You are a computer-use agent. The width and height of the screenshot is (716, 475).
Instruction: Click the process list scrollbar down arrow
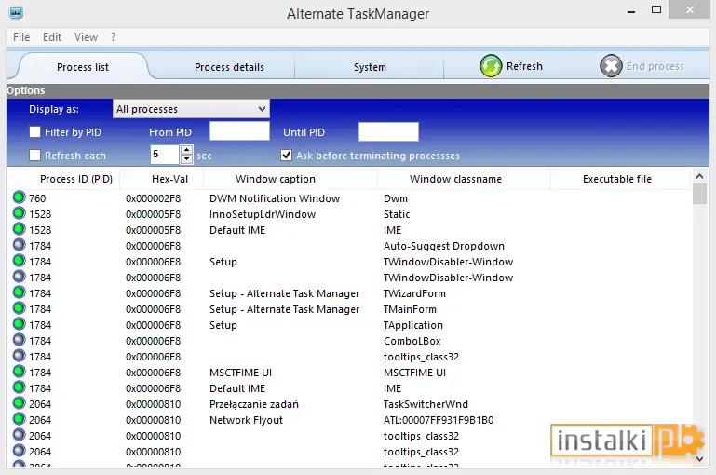point(699,459)
